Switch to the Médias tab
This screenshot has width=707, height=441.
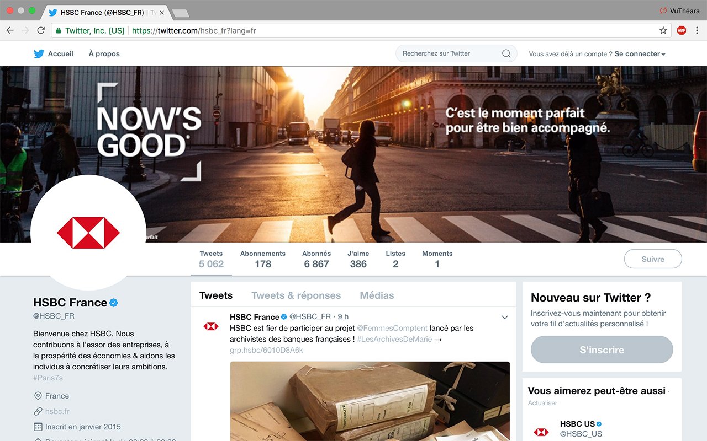pyautogui.click(x=377, y=295)
